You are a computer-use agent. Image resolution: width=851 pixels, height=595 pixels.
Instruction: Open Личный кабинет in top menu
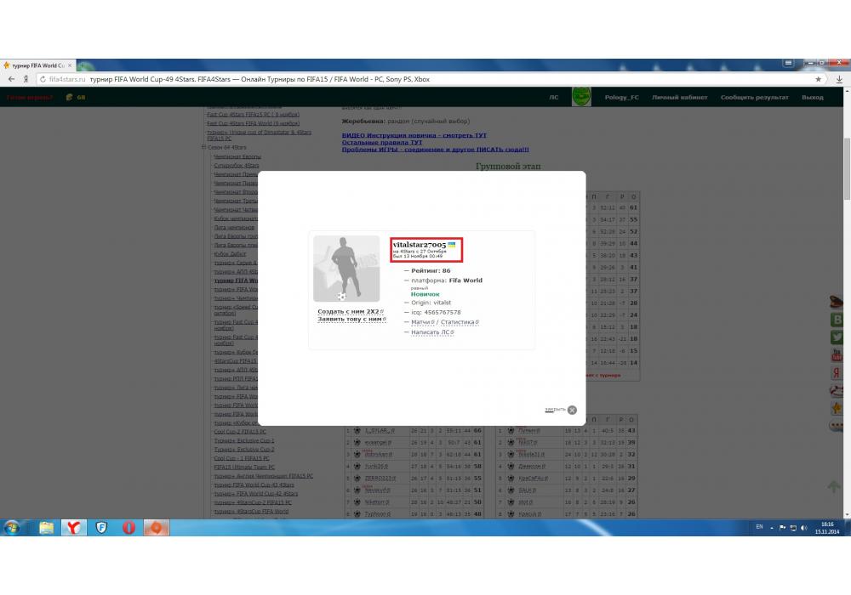coord(679,98)
